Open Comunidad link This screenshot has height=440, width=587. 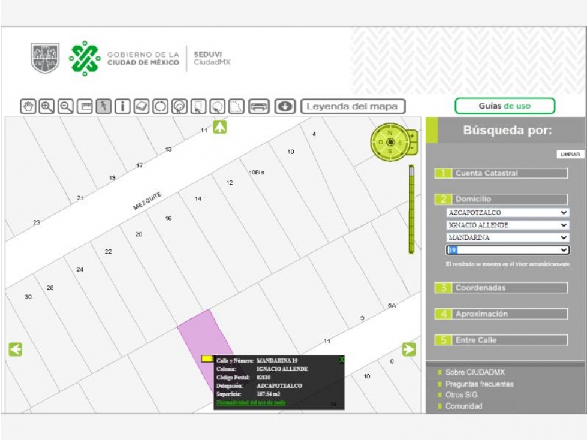pos(463,406)
